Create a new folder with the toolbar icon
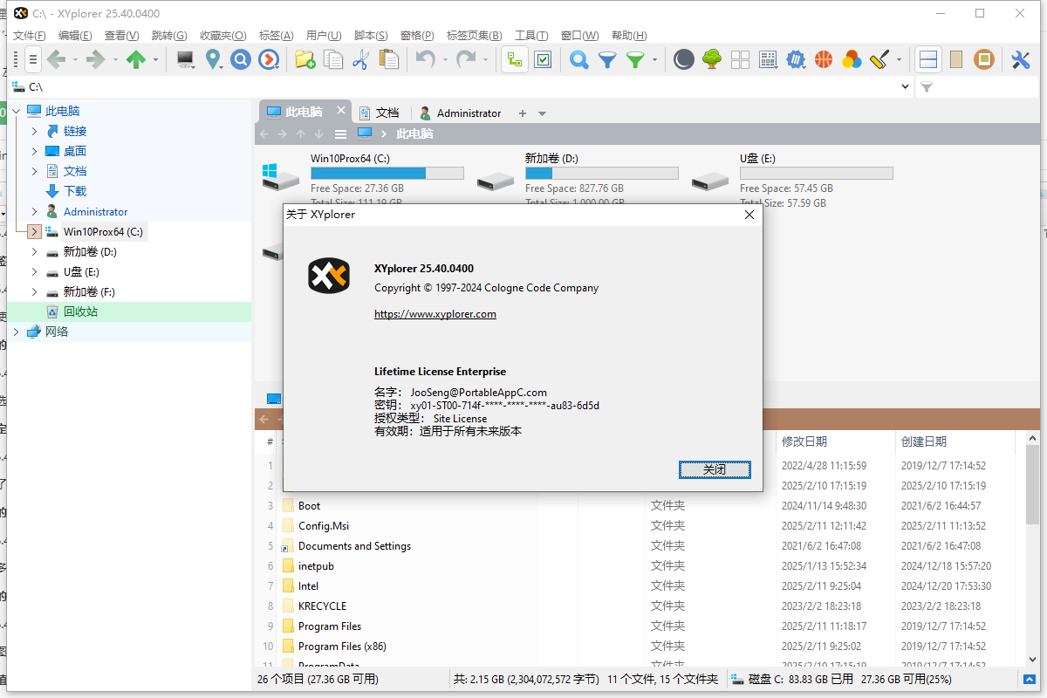Screen dimensions: 1047x698 pyautogui.click(x=305, y=59)
